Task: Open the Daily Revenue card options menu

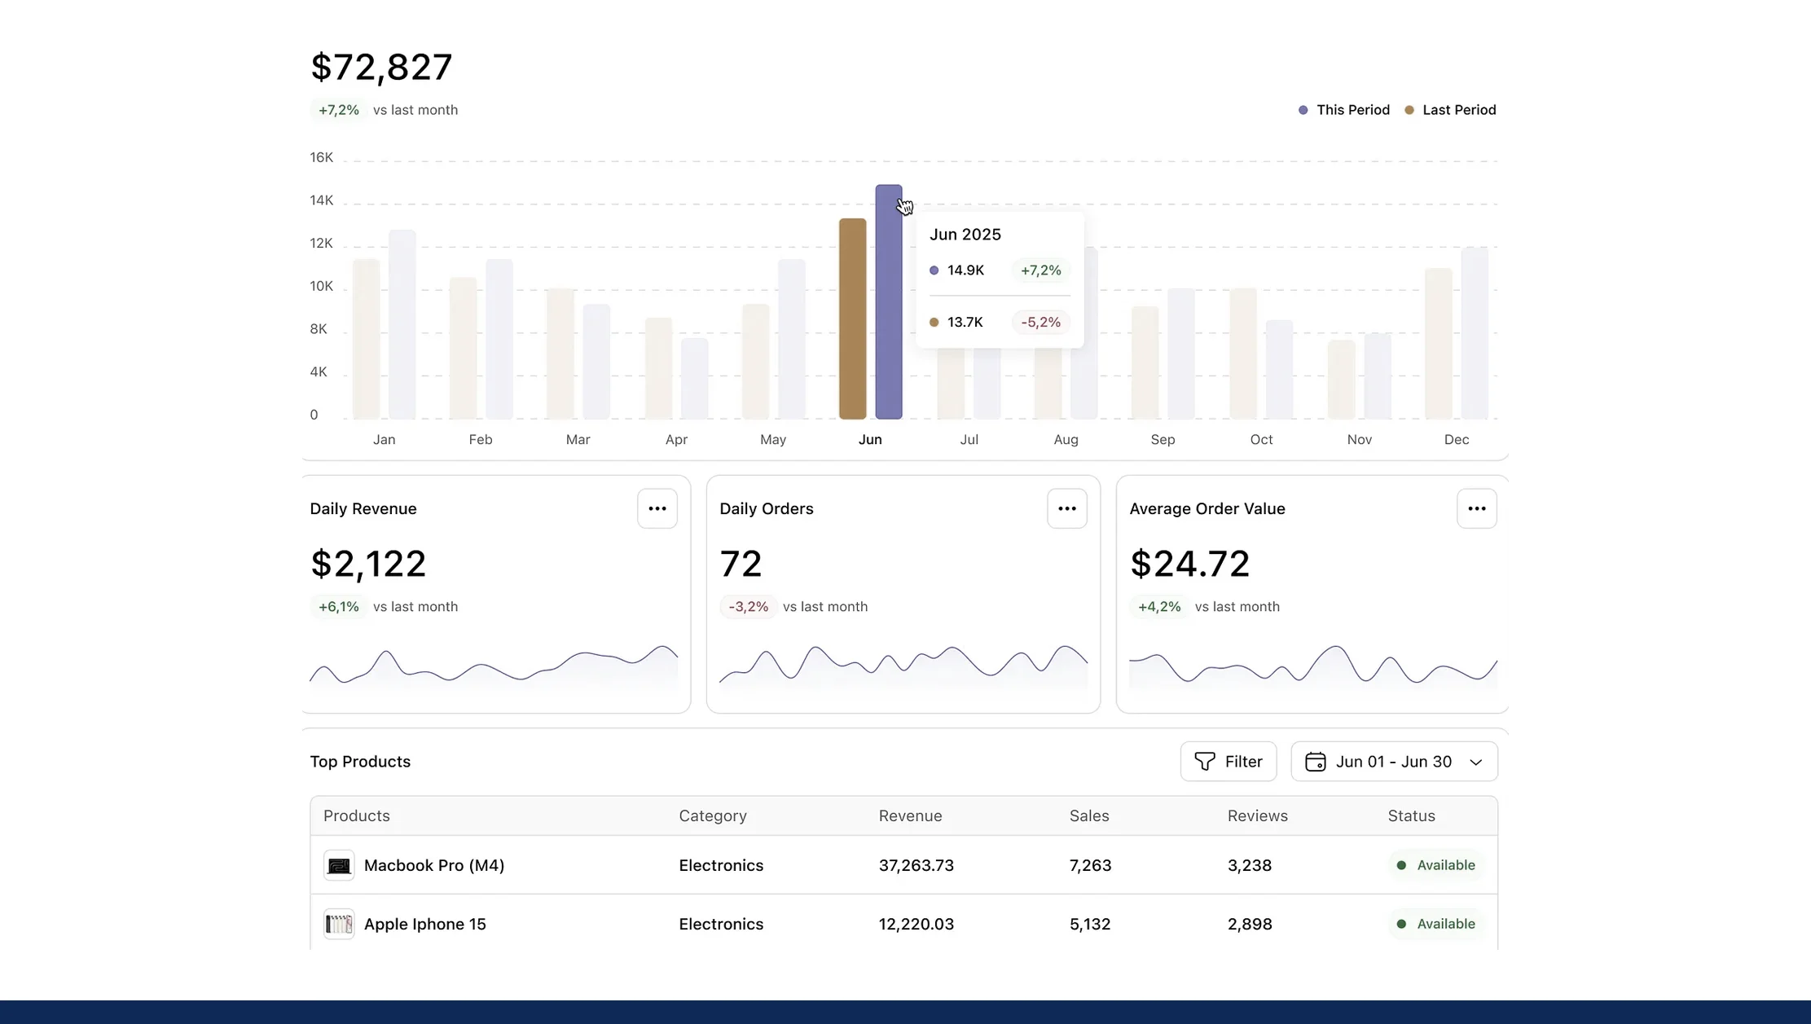Action: tap(657, 508)
